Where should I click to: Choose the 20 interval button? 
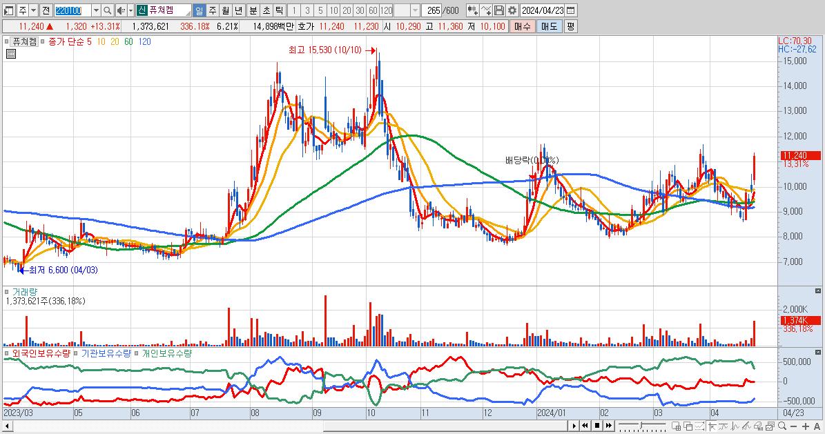pos(347,10)
